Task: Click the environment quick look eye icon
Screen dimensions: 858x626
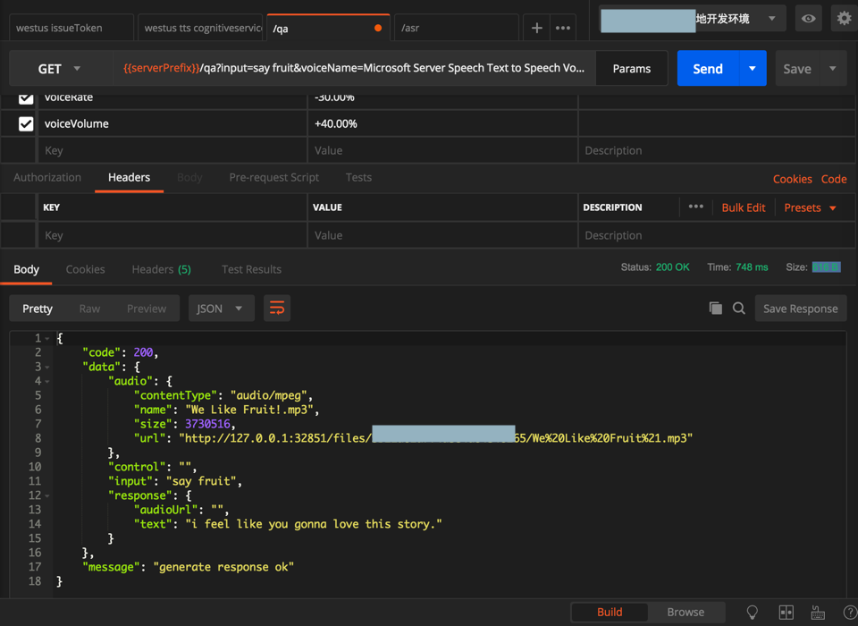Action: click(808, 19)
